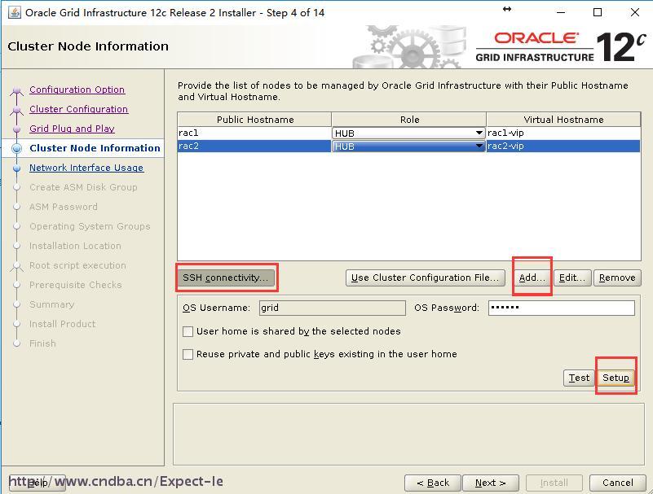Proceed with the Next button
The width and height of the screenshot is (653, 494).
(x=491, y=483)
